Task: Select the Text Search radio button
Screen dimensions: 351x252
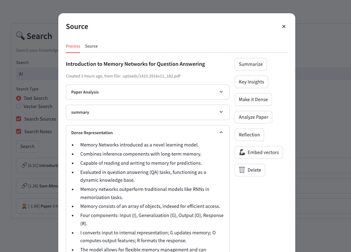Action: point(19,98)
